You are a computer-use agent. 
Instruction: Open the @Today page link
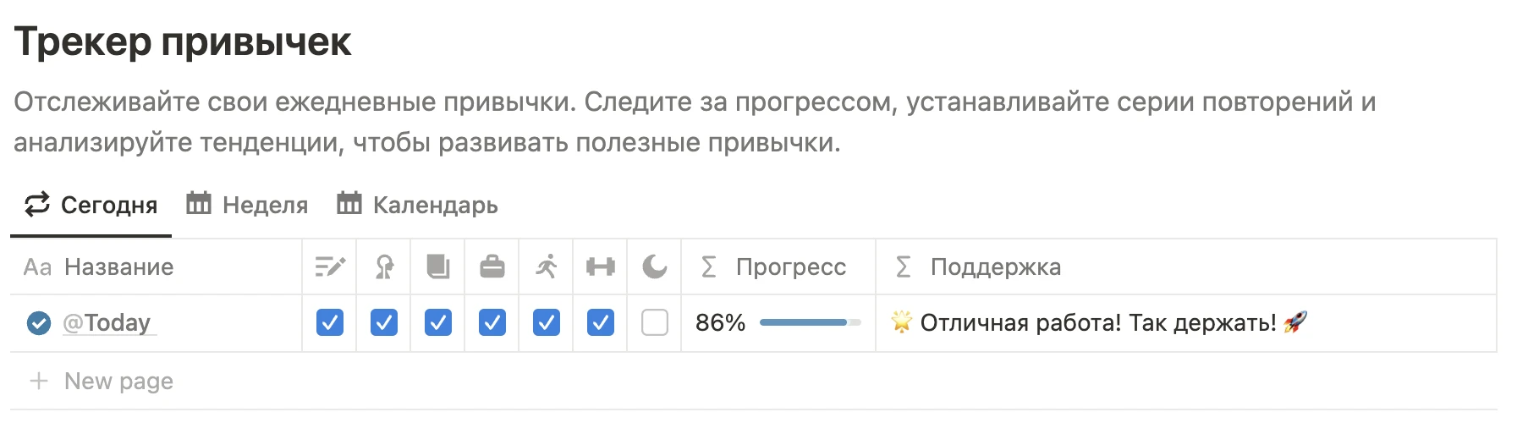(x=107, y=323)
